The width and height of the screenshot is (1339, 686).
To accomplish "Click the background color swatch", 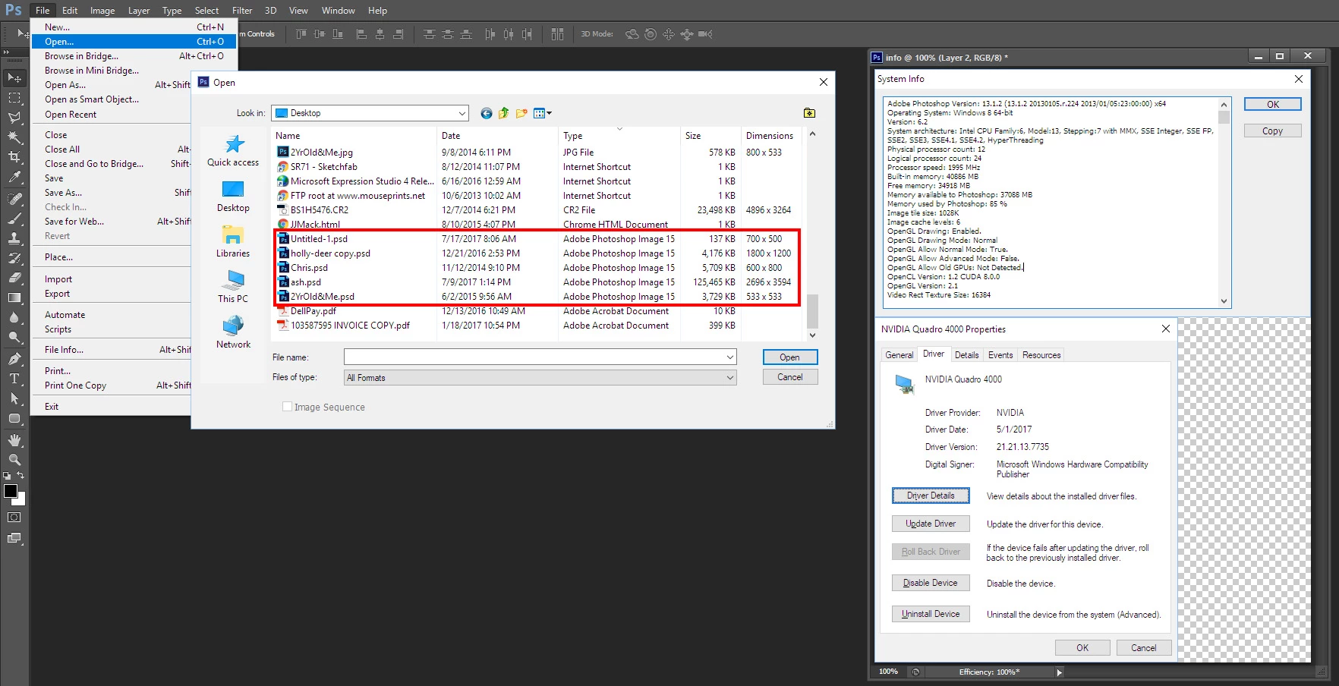I will pyautogui.click(x=22, y=501).
